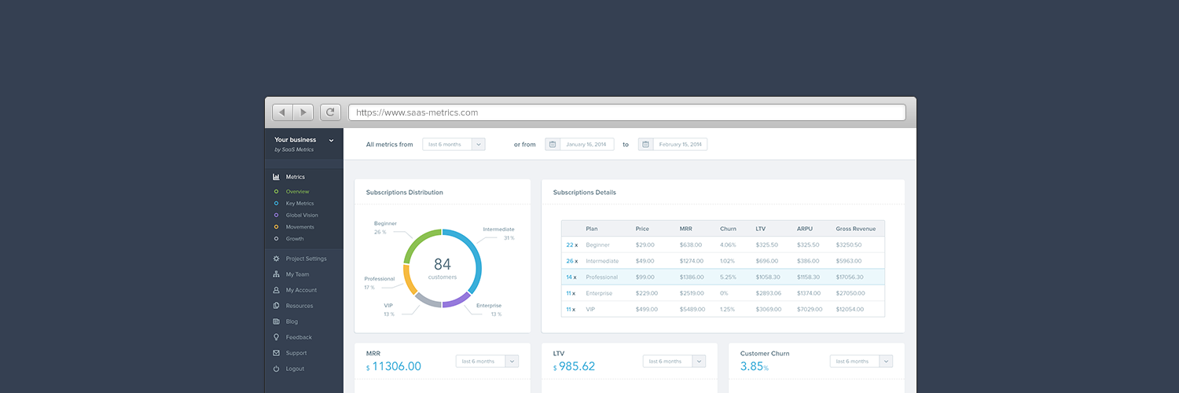Open the MRR last 6 months dropdown

[x=487, y=362]
